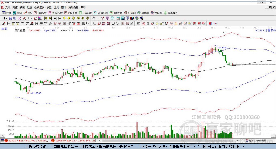276x149 pixels.
Task: Select the crosshair cursor tool
Action: point(98,18)
